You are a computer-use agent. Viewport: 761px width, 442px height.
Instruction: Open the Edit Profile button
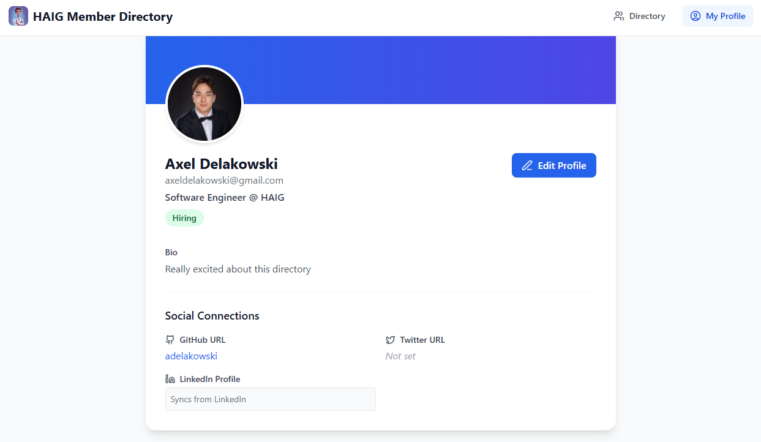point(553,165)
